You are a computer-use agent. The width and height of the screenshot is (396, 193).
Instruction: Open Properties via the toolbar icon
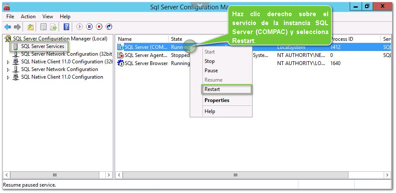(x=43, y=27)
